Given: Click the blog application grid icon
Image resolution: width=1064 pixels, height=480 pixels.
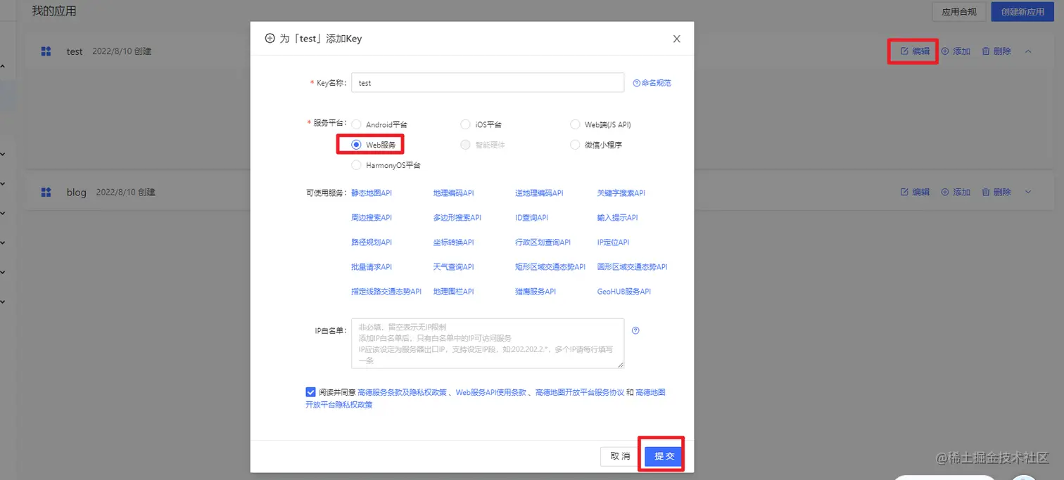Looking at the screenshot, I should 46,192.
